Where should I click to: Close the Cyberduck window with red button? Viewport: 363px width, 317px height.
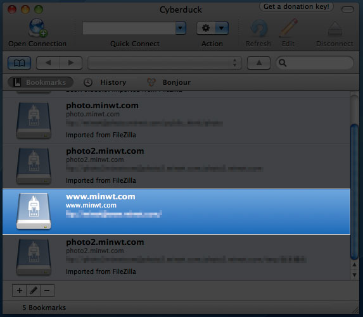pyautogui.click(x=12, y=9)
